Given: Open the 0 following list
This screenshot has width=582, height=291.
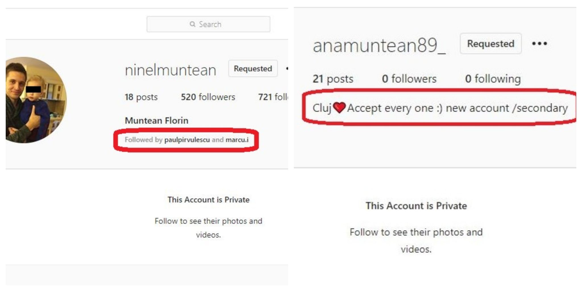Looking at the screenshot, I should coord(493,79).
